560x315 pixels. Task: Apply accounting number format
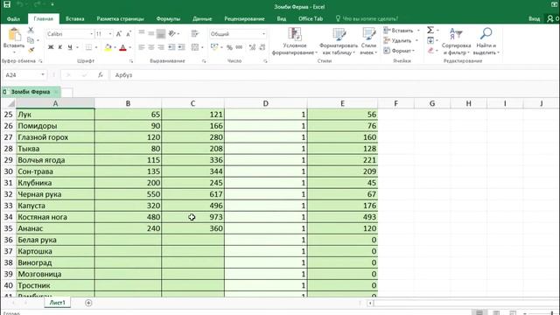coord(214,47)
